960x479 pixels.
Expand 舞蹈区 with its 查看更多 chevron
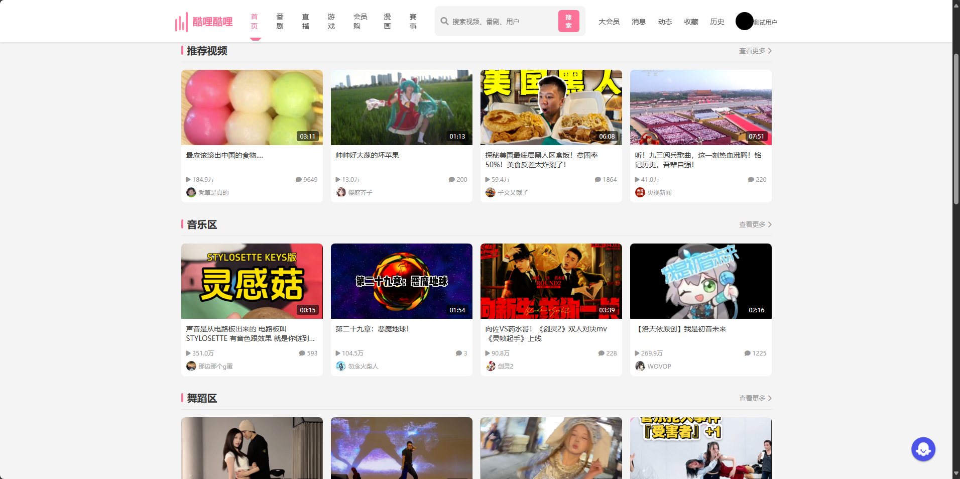(x=769, y=398)
